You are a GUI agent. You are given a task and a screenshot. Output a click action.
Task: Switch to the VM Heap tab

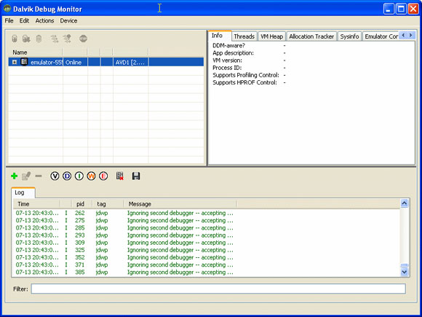[271, 36]
